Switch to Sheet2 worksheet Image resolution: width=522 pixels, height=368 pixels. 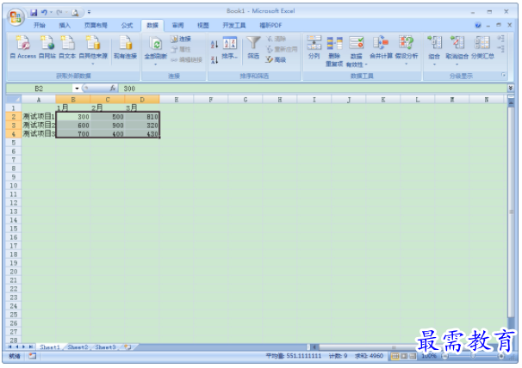tap(78, 347)
